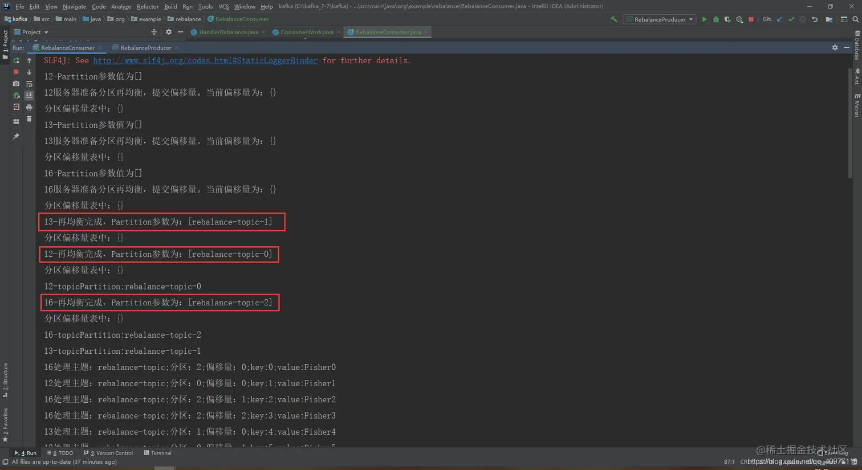862x470 pixels.
Task: Toggle scroll to end of console
Action: (x=29, y=96)
